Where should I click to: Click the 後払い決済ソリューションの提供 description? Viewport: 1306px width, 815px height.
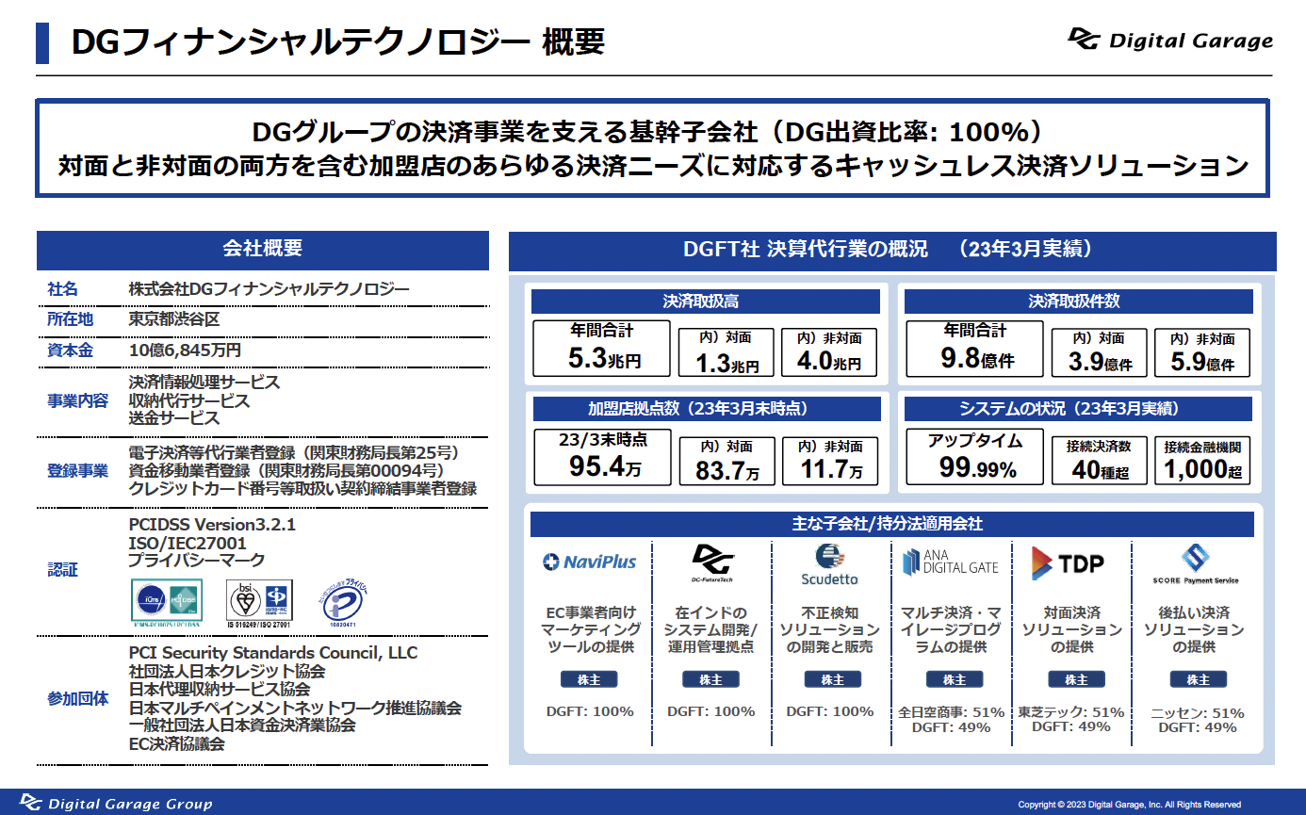[1194, 629]
